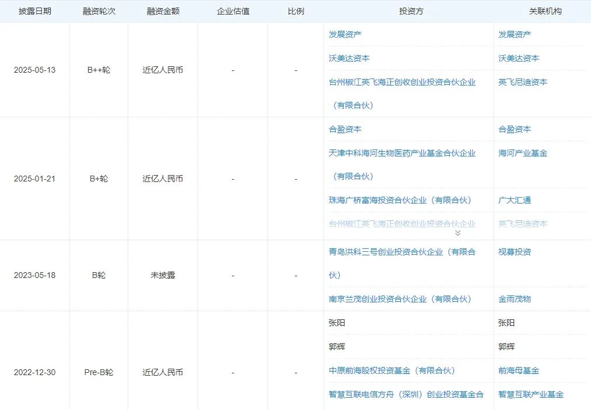Select 近亿人民币 amount in the B++轮 row

coord(163,70)
